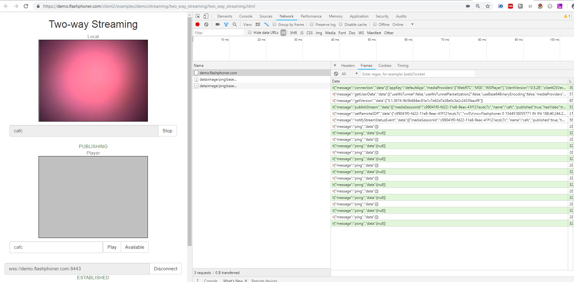Clear the network log with the clear icon
The image size is (574, 282).
click(x=206, y=25)
